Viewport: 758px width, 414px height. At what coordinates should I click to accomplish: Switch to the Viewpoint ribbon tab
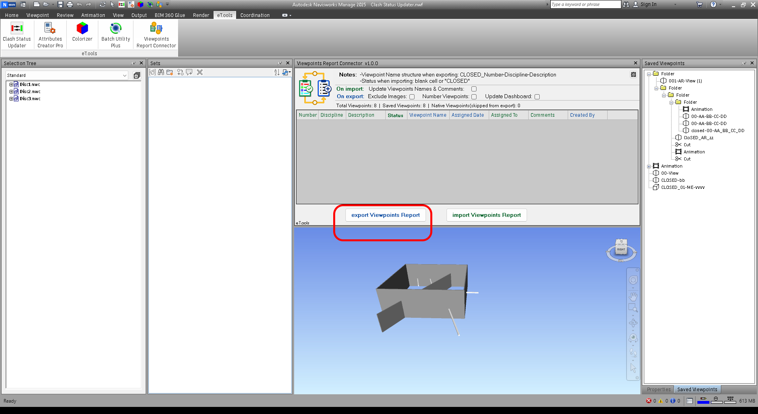tap(38, 15)
